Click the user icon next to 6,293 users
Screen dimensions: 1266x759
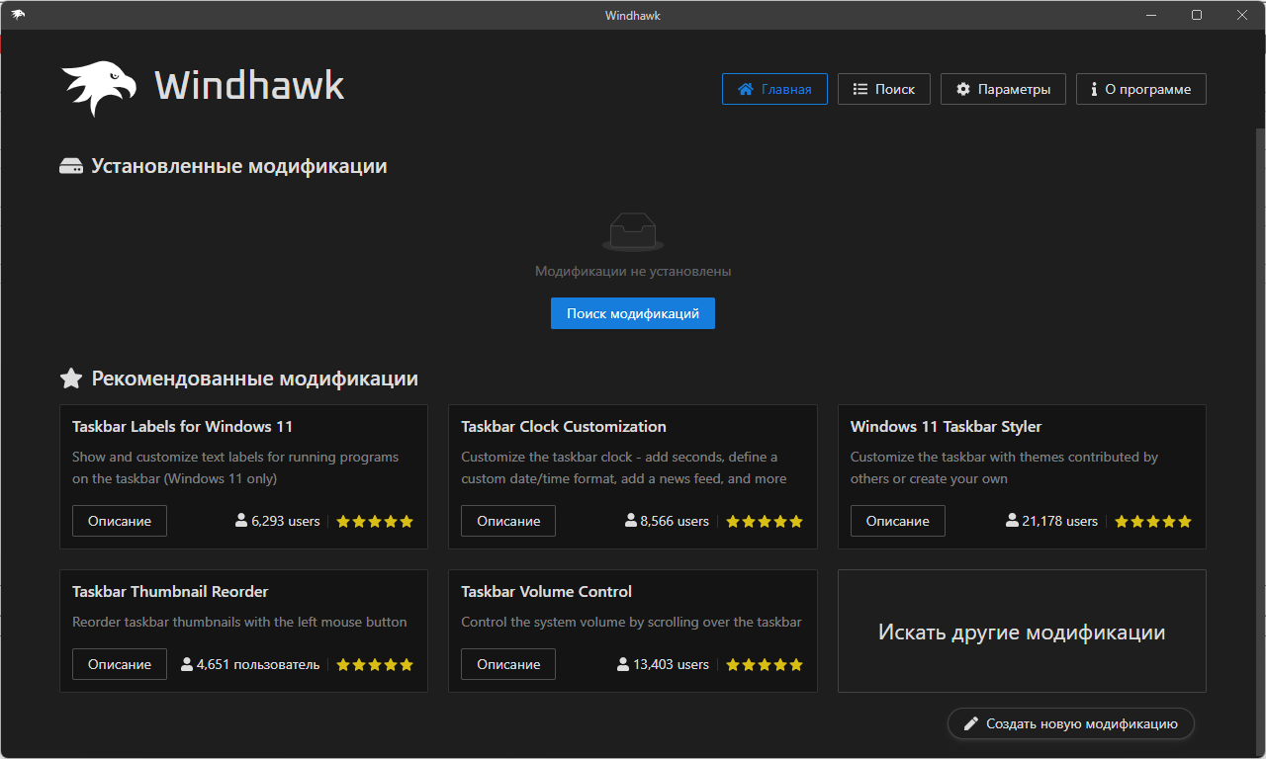241,520
